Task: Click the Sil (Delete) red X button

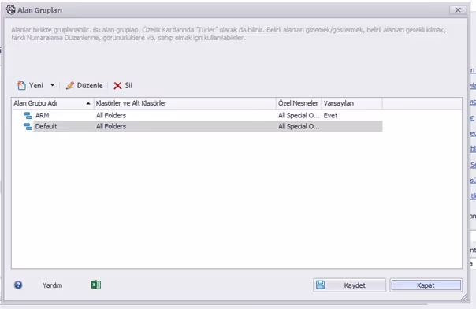Action: point(123,86)
